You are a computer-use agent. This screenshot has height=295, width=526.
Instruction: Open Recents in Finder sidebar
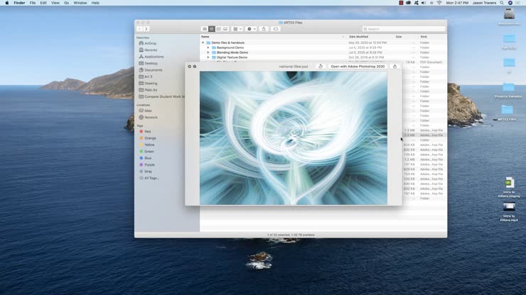[x=148, y=50]
